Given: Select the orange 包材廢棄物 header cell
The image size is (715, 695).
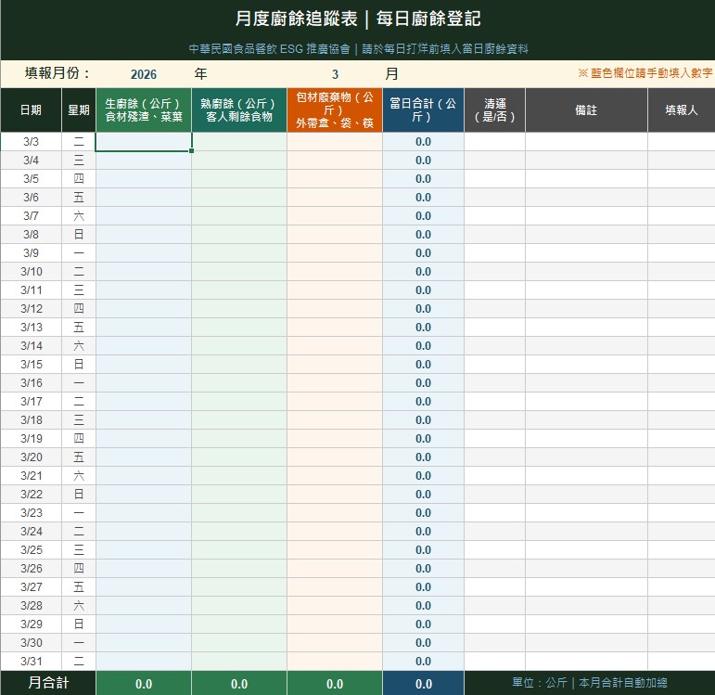Looking at the screenshot, I should [x=334, y=110].
